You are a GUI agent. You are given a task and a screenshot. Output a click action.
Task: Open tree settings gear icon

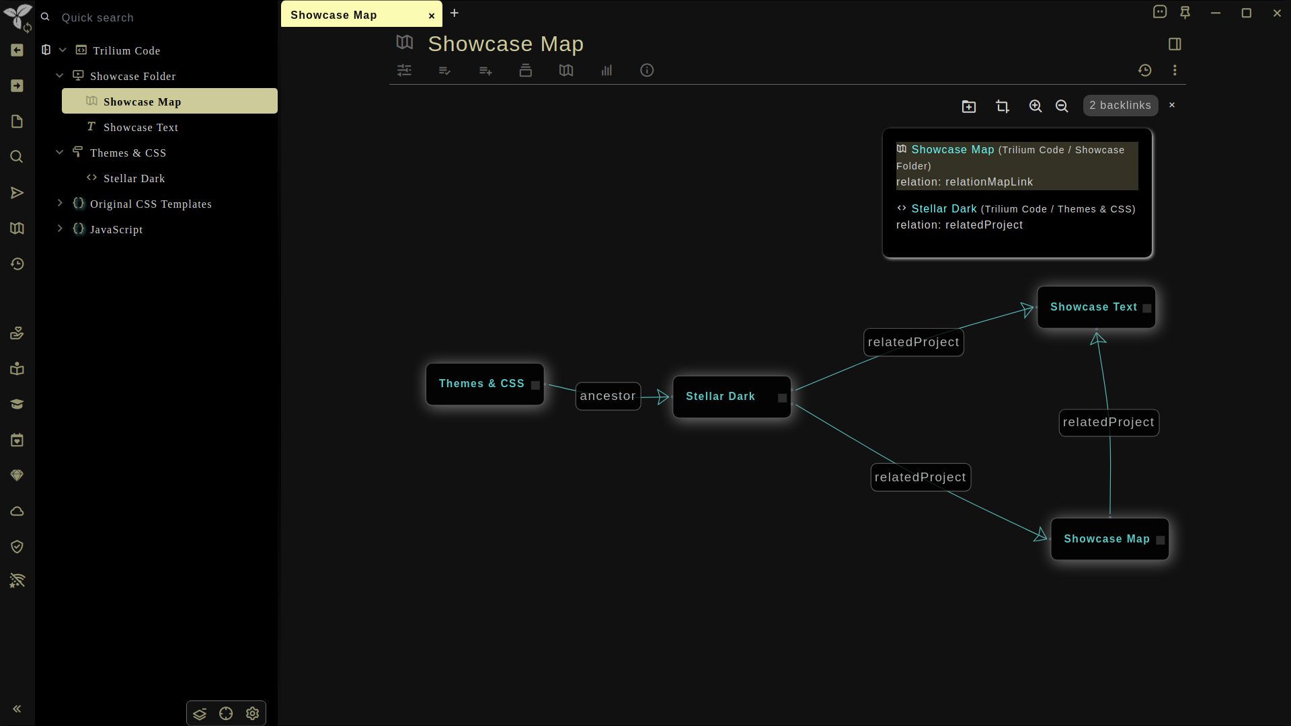[x=252, y=714]
